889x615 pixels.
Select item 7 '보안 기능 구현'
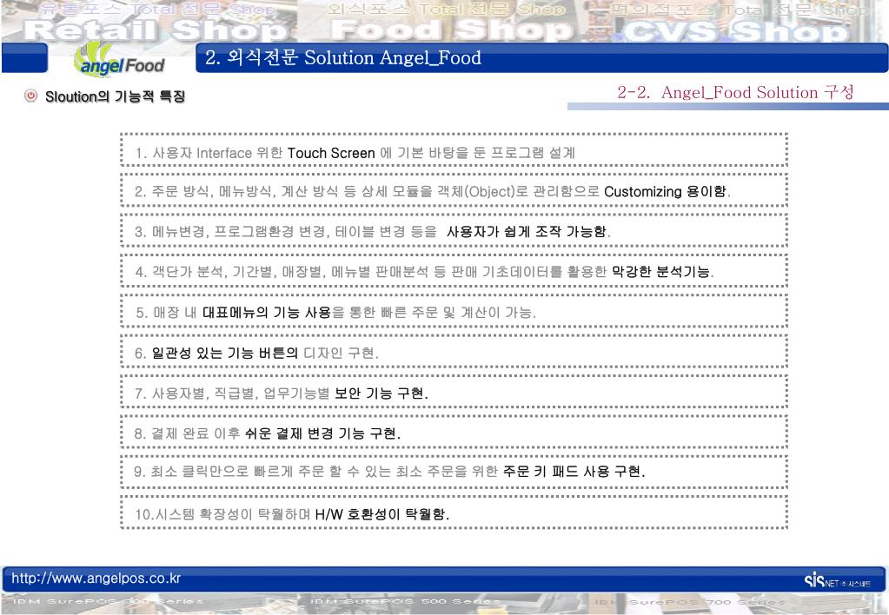(x=454, y=393)
